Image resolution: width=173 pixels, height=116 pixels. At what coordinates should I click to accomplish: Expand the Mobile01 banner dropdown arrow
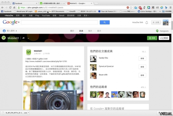coord(28,38)
